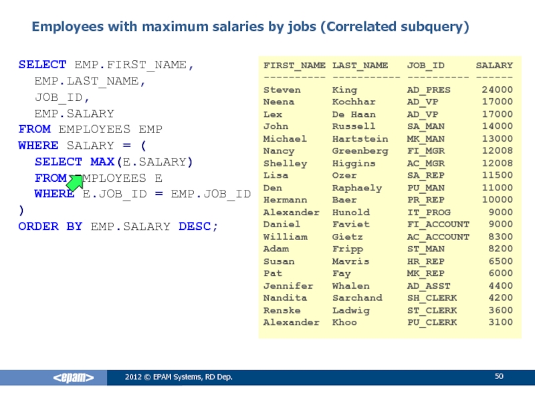Click last name 'De Haan'
This screenshot has height=401, width=535.
[354, 114]
